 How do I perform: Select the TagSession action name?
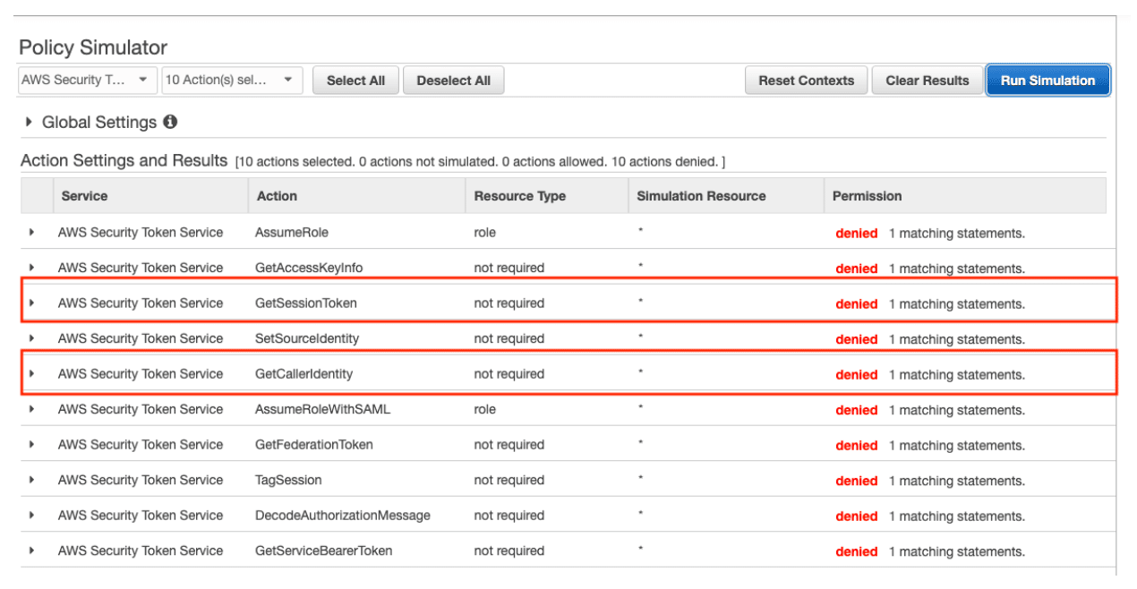288,480
